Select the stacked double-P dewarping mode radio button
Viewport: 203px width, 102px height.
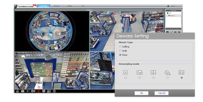pyautogui.click(x=154, y=78)
